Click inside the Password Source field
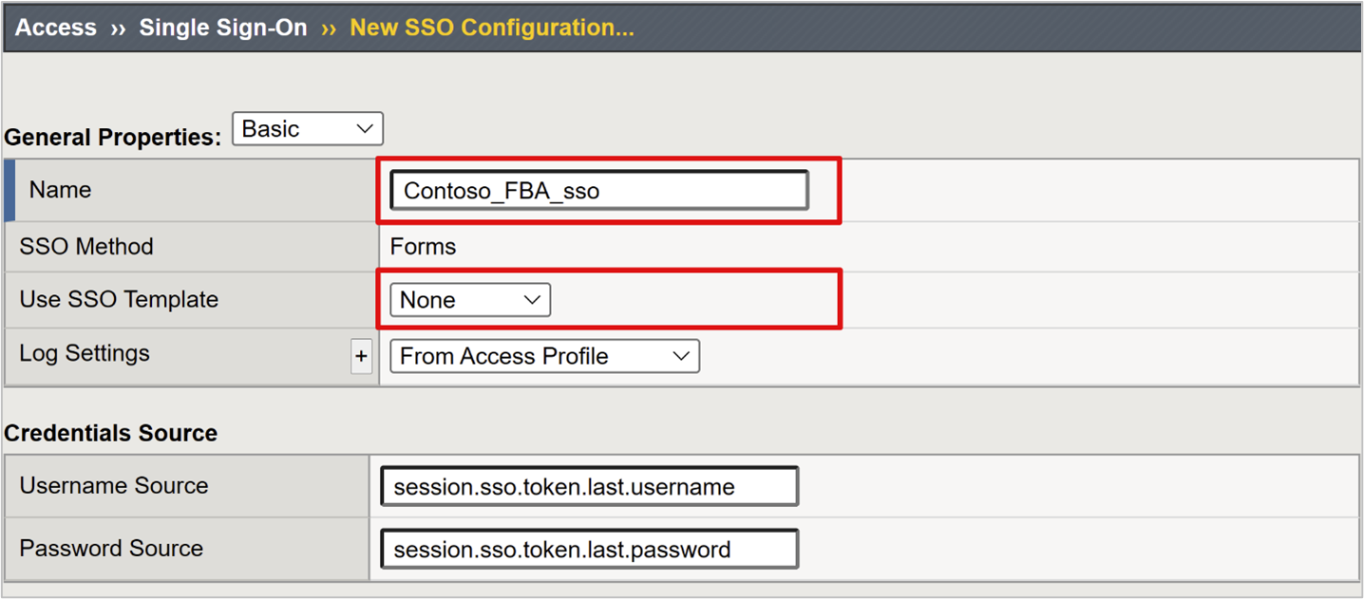The image size is (1364, 599). click(589, 548)
